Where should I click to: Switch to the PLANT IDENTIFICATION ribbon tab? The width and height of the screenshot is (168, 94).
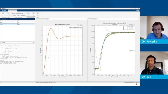click(x=13, y=10)
